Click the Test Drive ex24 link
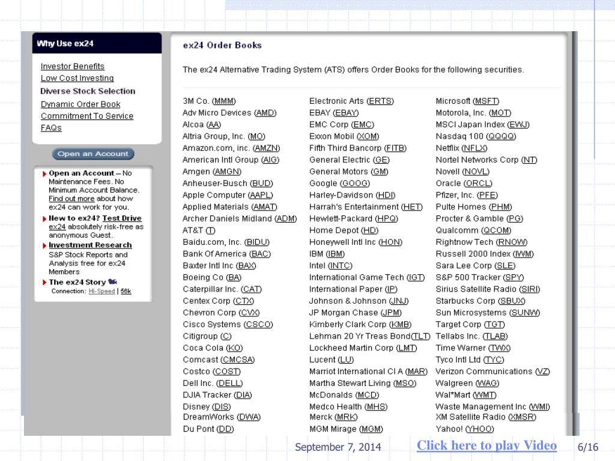615x461 pixels. (122, 218)
